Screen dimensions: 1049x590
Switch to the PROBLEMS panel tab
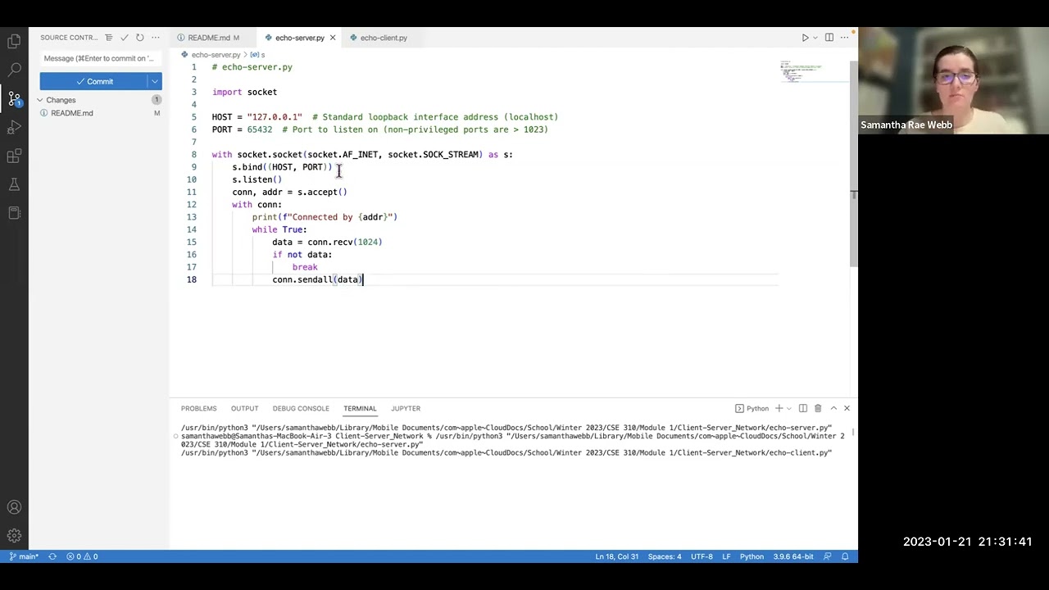click(x=198, y=408)
